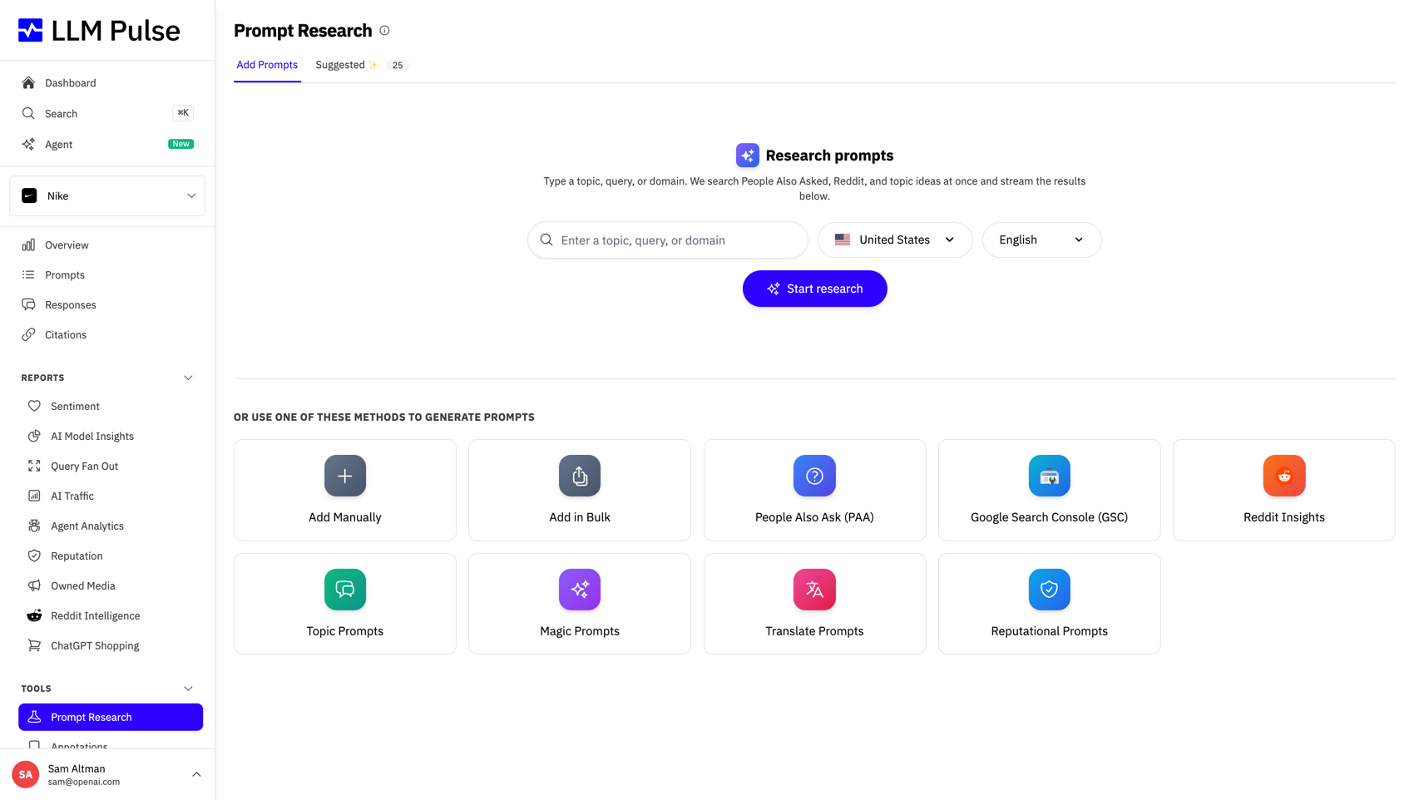Click the Sentiment heart icon
The height and width of the screenshot is (800, 1414).
point(34,407)
